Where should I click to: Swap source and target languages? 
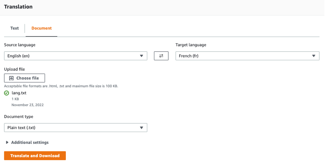tap(161, 56)
